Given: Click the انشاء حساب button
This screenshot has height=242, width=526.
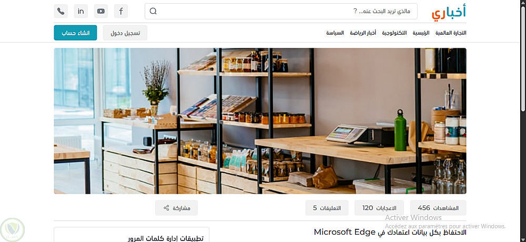Looking at the screenshot, I should 75,33.
